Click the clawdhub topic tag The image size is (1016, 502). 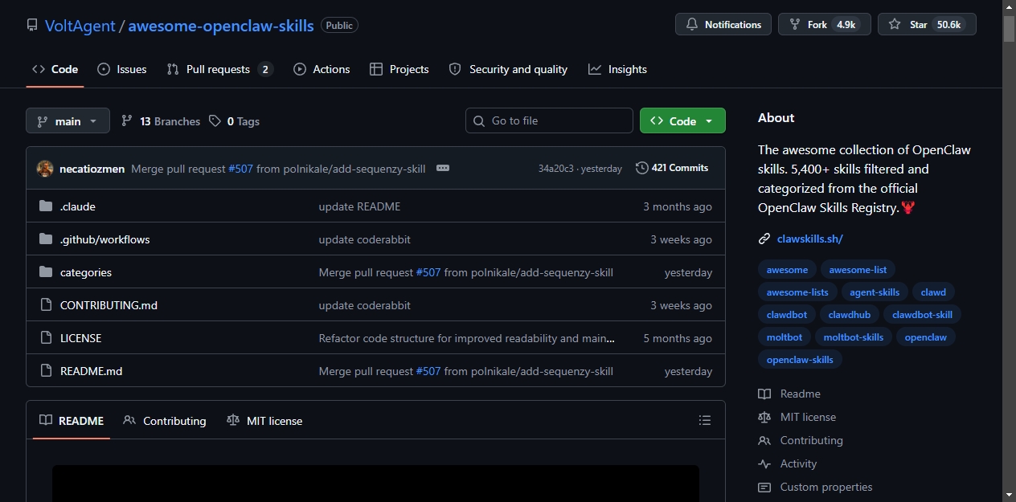pyautogui.click(x=849, y=315)
